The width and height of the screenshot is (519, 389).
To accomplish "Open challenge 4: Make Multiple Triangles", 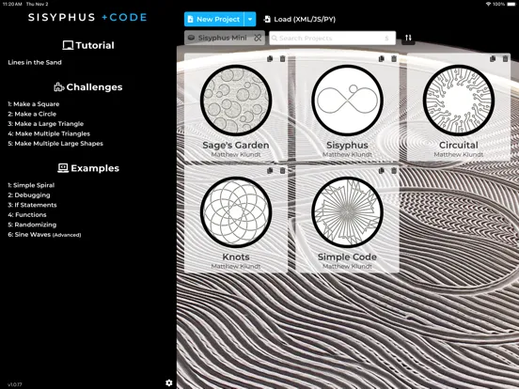I will (x=49, y=133).
